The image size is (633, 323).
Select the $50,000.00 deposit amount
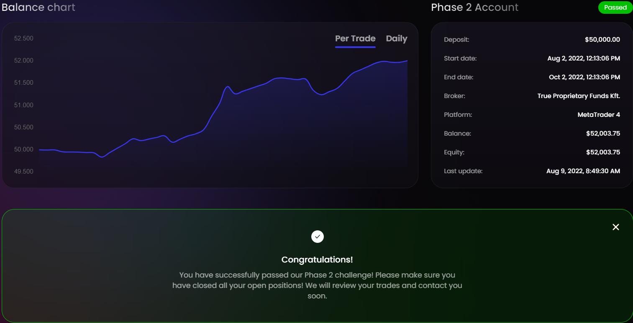click(602, 40)
